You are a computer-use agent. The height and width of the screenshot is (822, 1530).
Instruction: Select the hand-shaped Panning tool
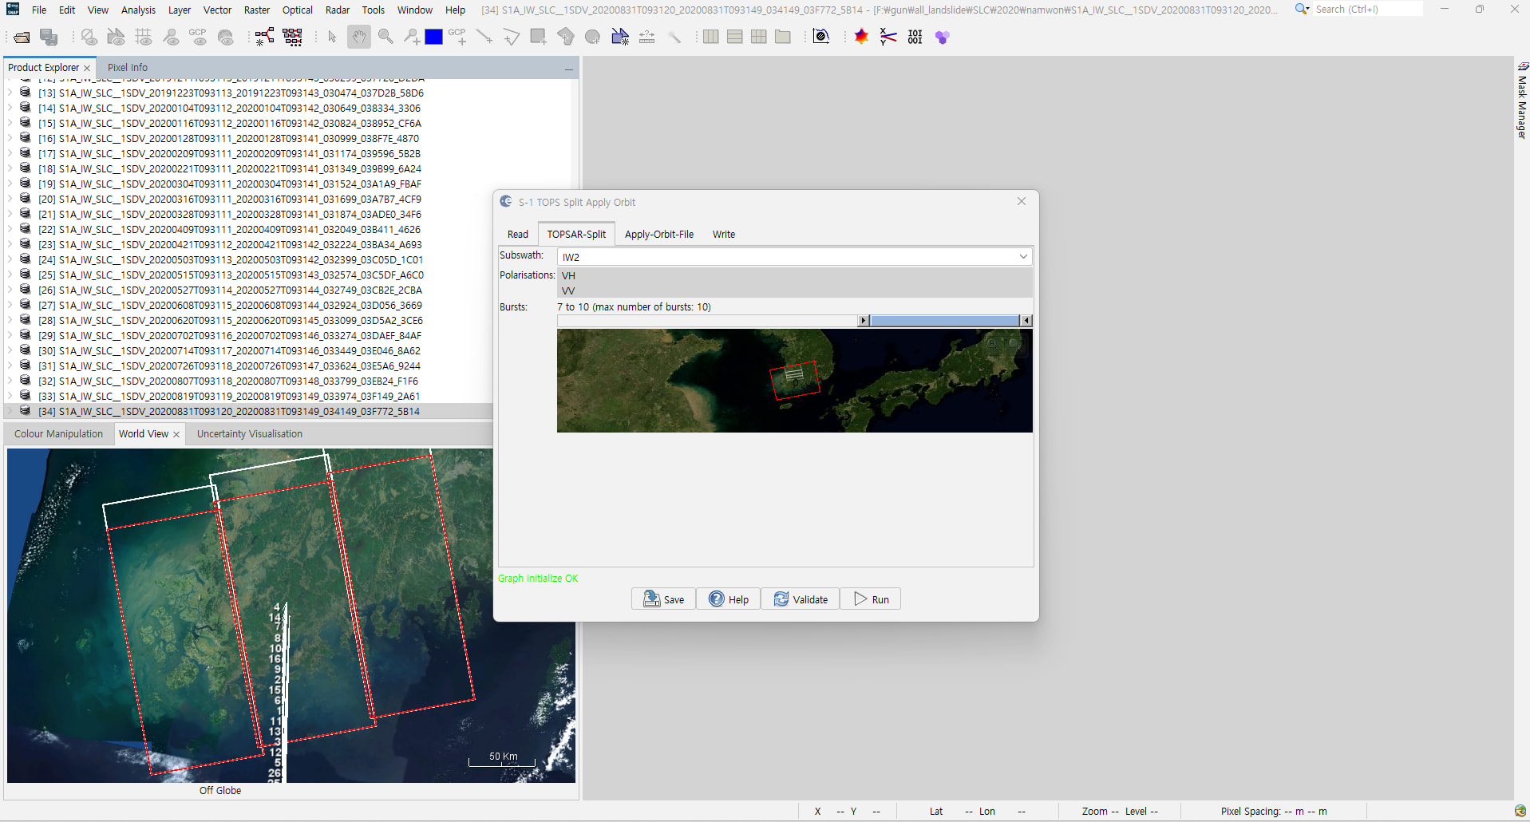tap(359, 38)
